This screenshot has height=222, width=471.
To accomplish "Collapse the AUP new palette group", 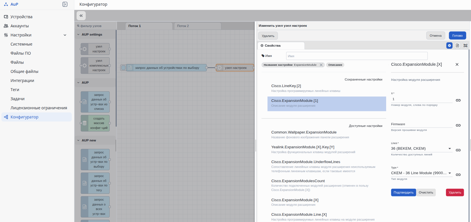I will [79, 140].
